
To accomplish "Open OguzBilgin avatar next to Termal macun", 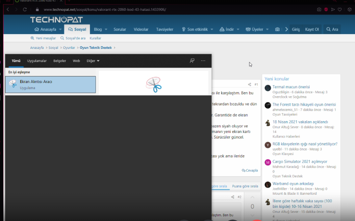I will pyautogui.click(x=268, y=88).
